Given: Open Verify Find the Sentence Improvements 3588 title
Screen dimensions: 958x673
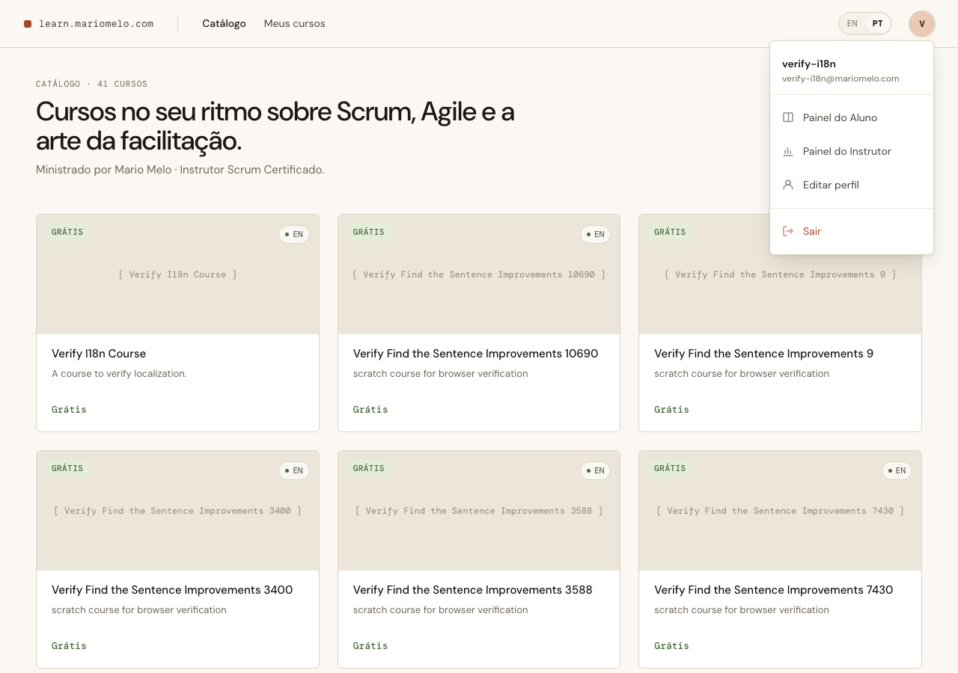Looking at the screenshot, I should 472,590.
